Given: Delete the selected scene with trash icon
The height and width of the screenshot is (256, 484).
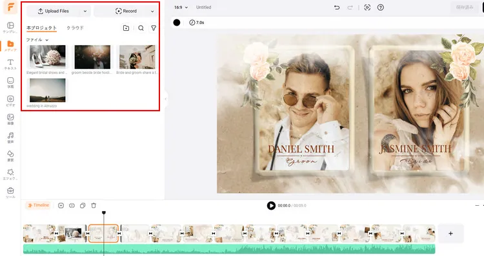Looking at the screenshot, I should 94,205.
